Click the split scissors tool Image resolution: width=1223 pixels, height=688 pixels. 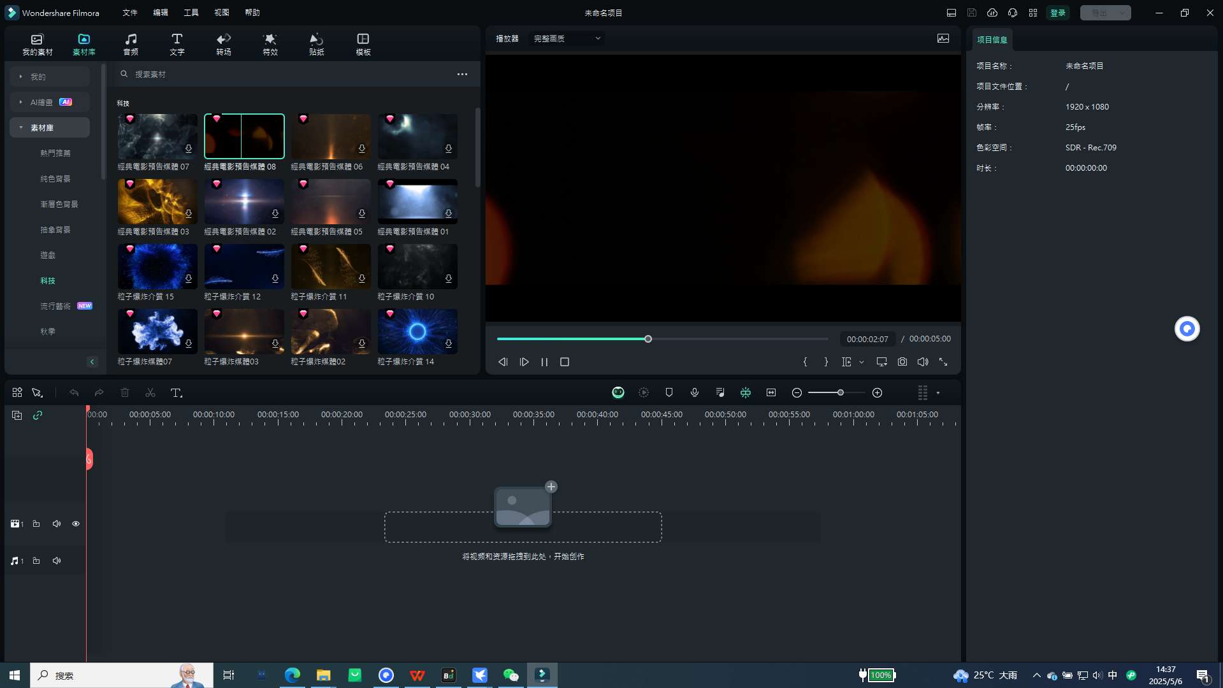coord(150,393)
